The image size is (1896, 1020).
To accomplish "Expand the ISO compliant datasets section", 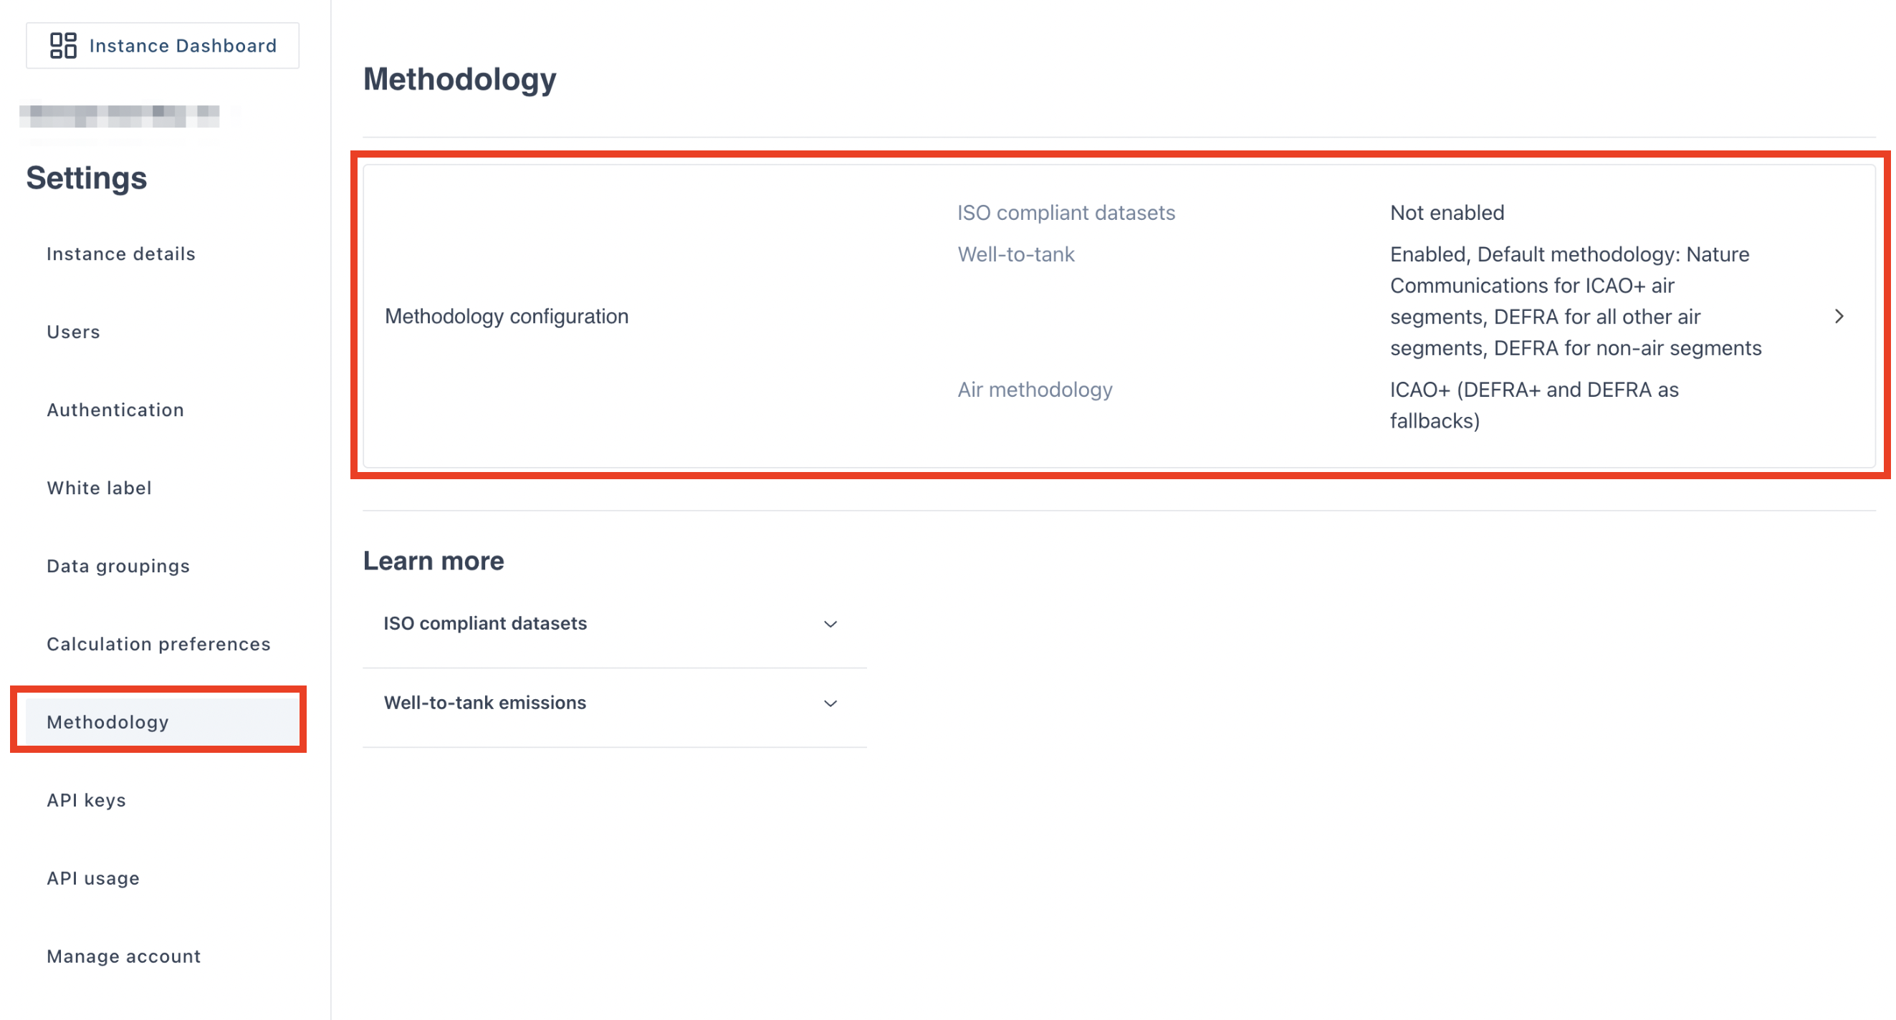I will (x=485, y=623).
